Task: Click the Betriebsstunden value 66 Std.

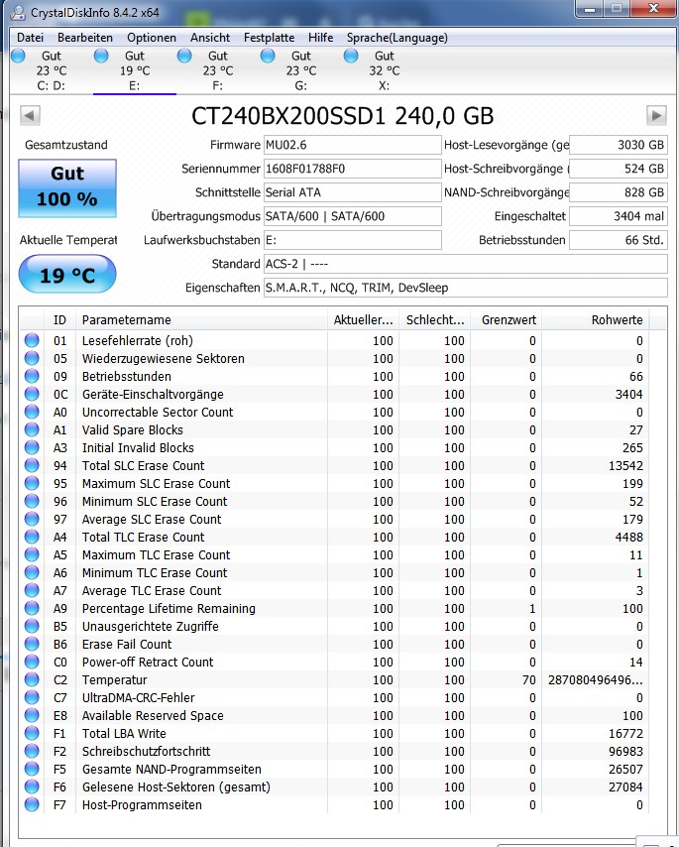Action: click(x=619, y=240)
